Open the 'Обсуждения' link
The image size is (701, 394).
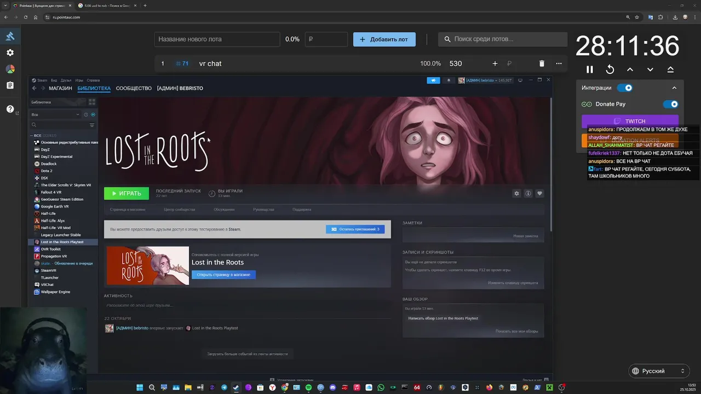coord(224,210)
